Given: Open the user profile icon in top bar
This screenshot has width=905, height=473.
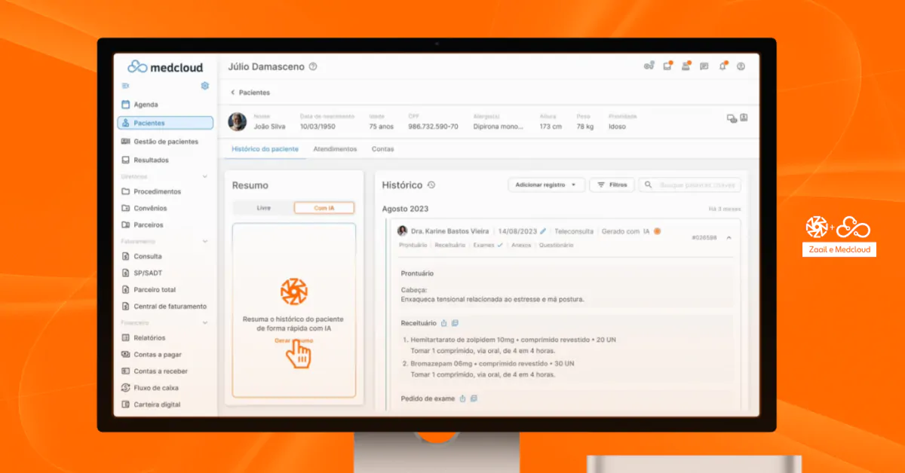Looking at the screenshot, I should point(741,66).
